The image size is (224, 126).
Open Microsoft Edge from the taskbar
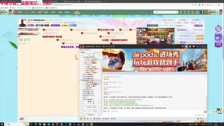point(36,124)
